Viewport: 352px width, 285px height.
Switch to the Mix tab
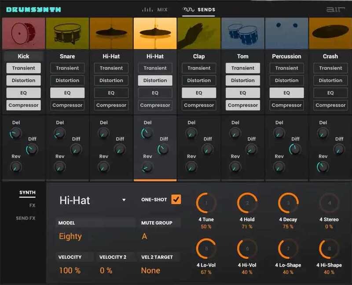click(x=154, y=9)
